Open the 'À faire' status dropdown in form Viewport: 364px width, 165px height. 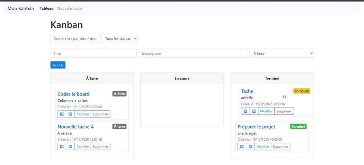(281, 53)
